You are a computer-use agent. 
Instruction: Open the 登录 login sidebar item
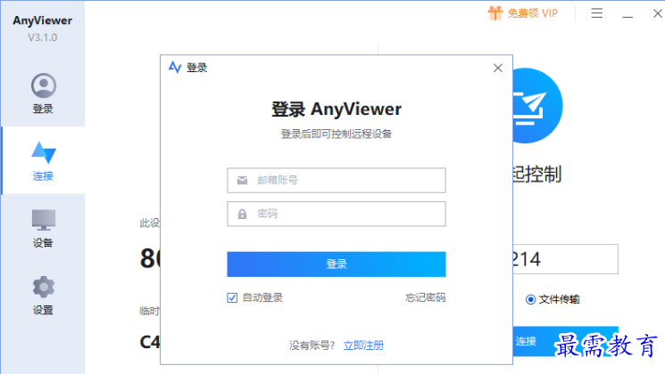click(x=43, y=93)
